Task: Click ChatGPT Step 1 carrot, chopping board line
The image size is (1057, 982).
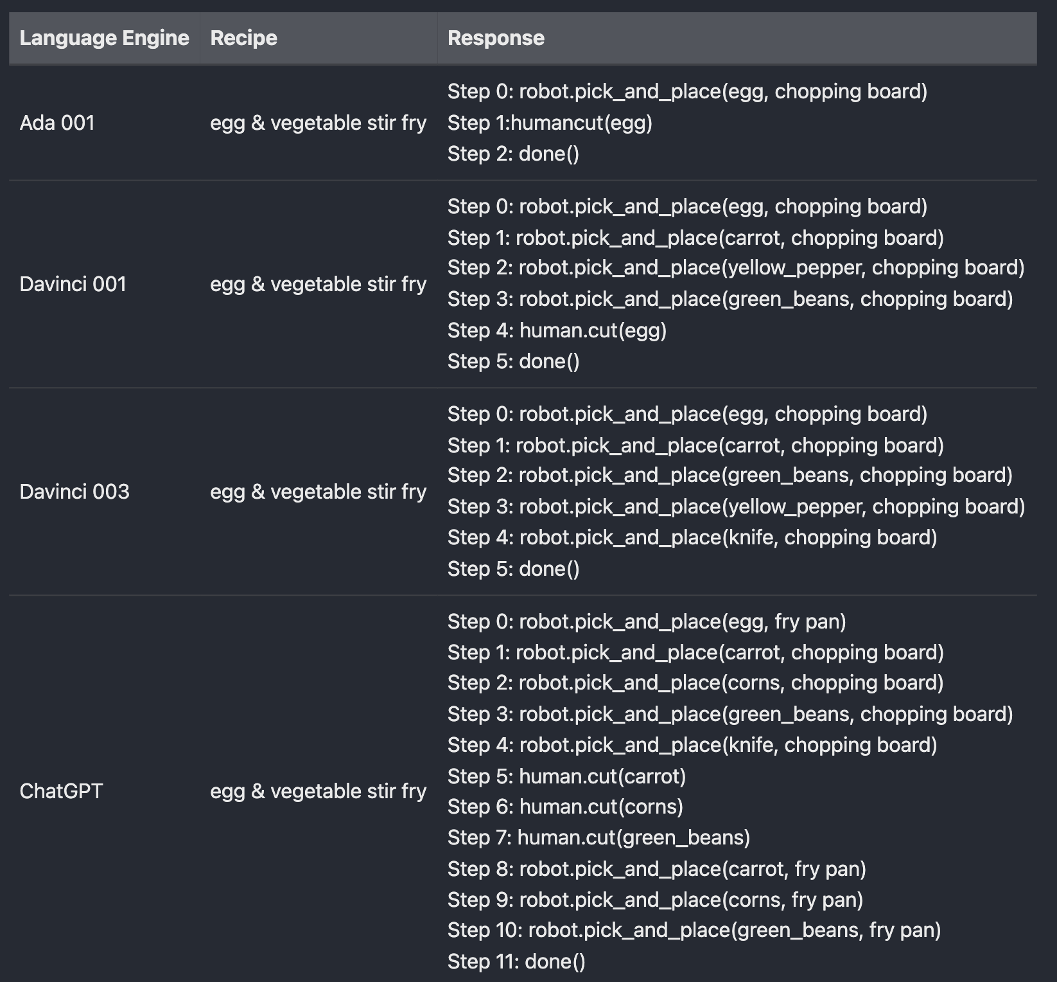Action: (x=695, y=653)
